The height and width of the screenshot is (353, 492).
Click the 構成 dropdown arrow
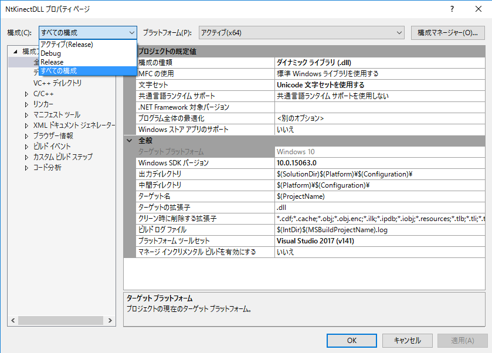point(131,33)
